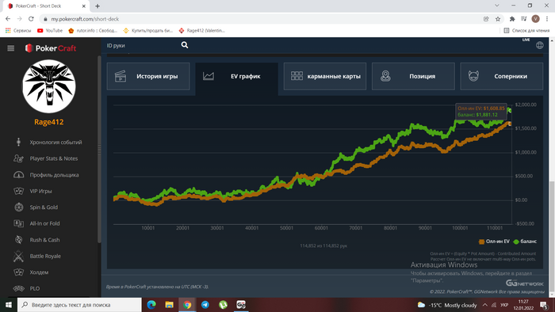The image size is (555, 312).
Task: Open Microsoft Edge from taskbar
Action: 151,305
